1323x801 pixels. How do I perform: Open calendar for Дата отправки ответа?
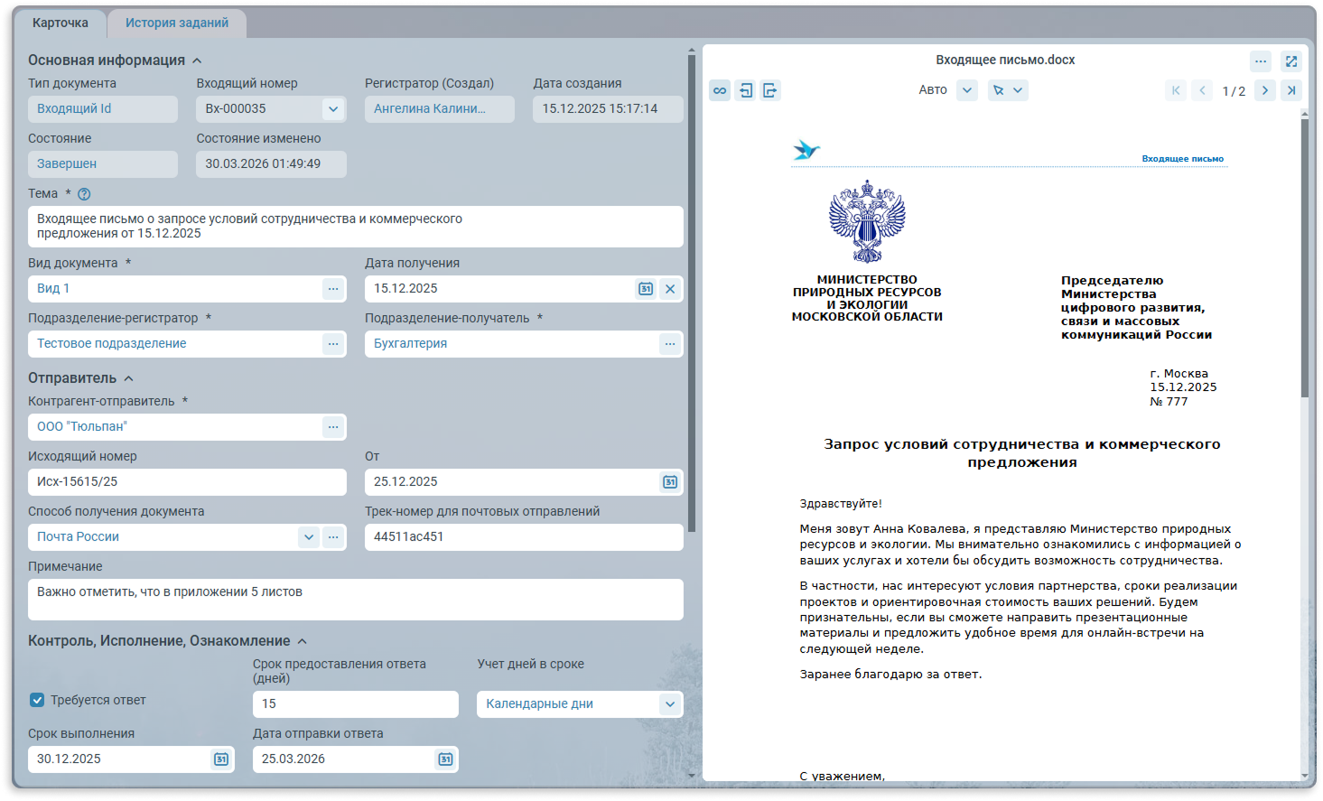[x=445, y=759]
